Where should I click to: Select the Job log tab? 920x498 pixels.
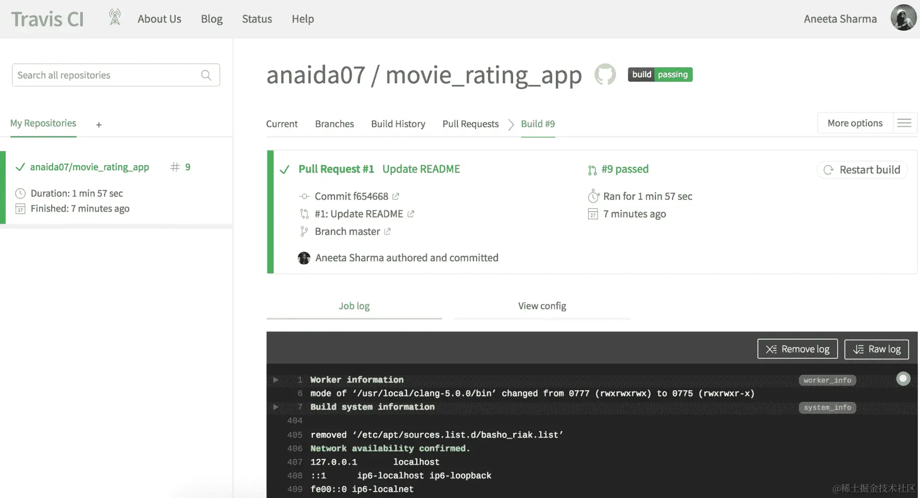[354, 306]
